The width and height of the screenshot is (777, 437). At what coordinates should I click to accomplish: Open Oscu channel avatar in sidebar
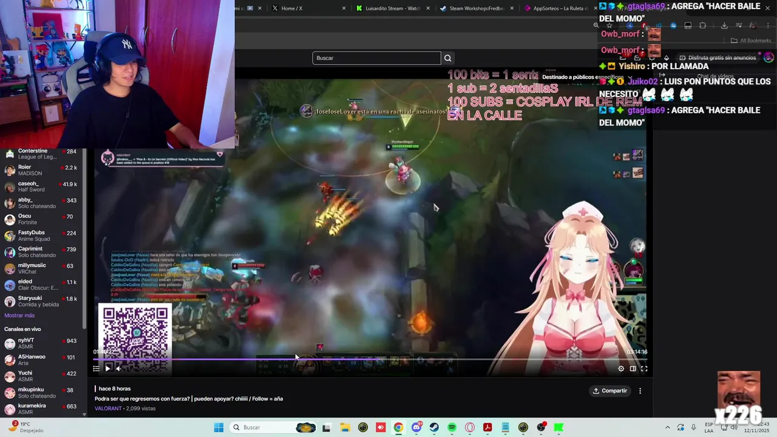tap(10, 219)
